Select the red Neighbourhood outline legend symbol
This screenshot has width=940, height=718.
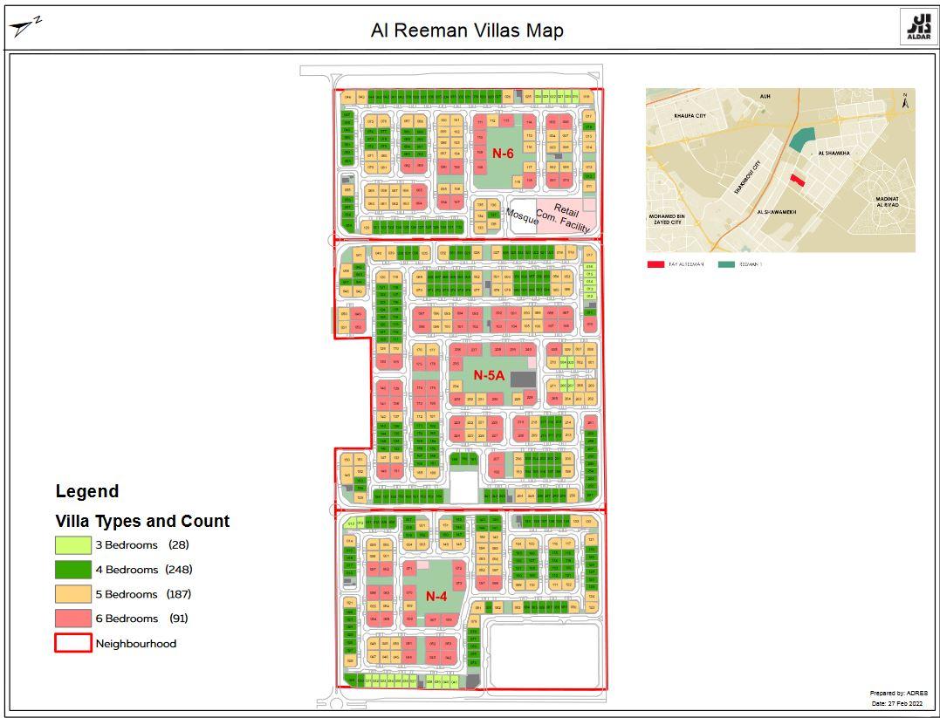[x=73, y=643]
